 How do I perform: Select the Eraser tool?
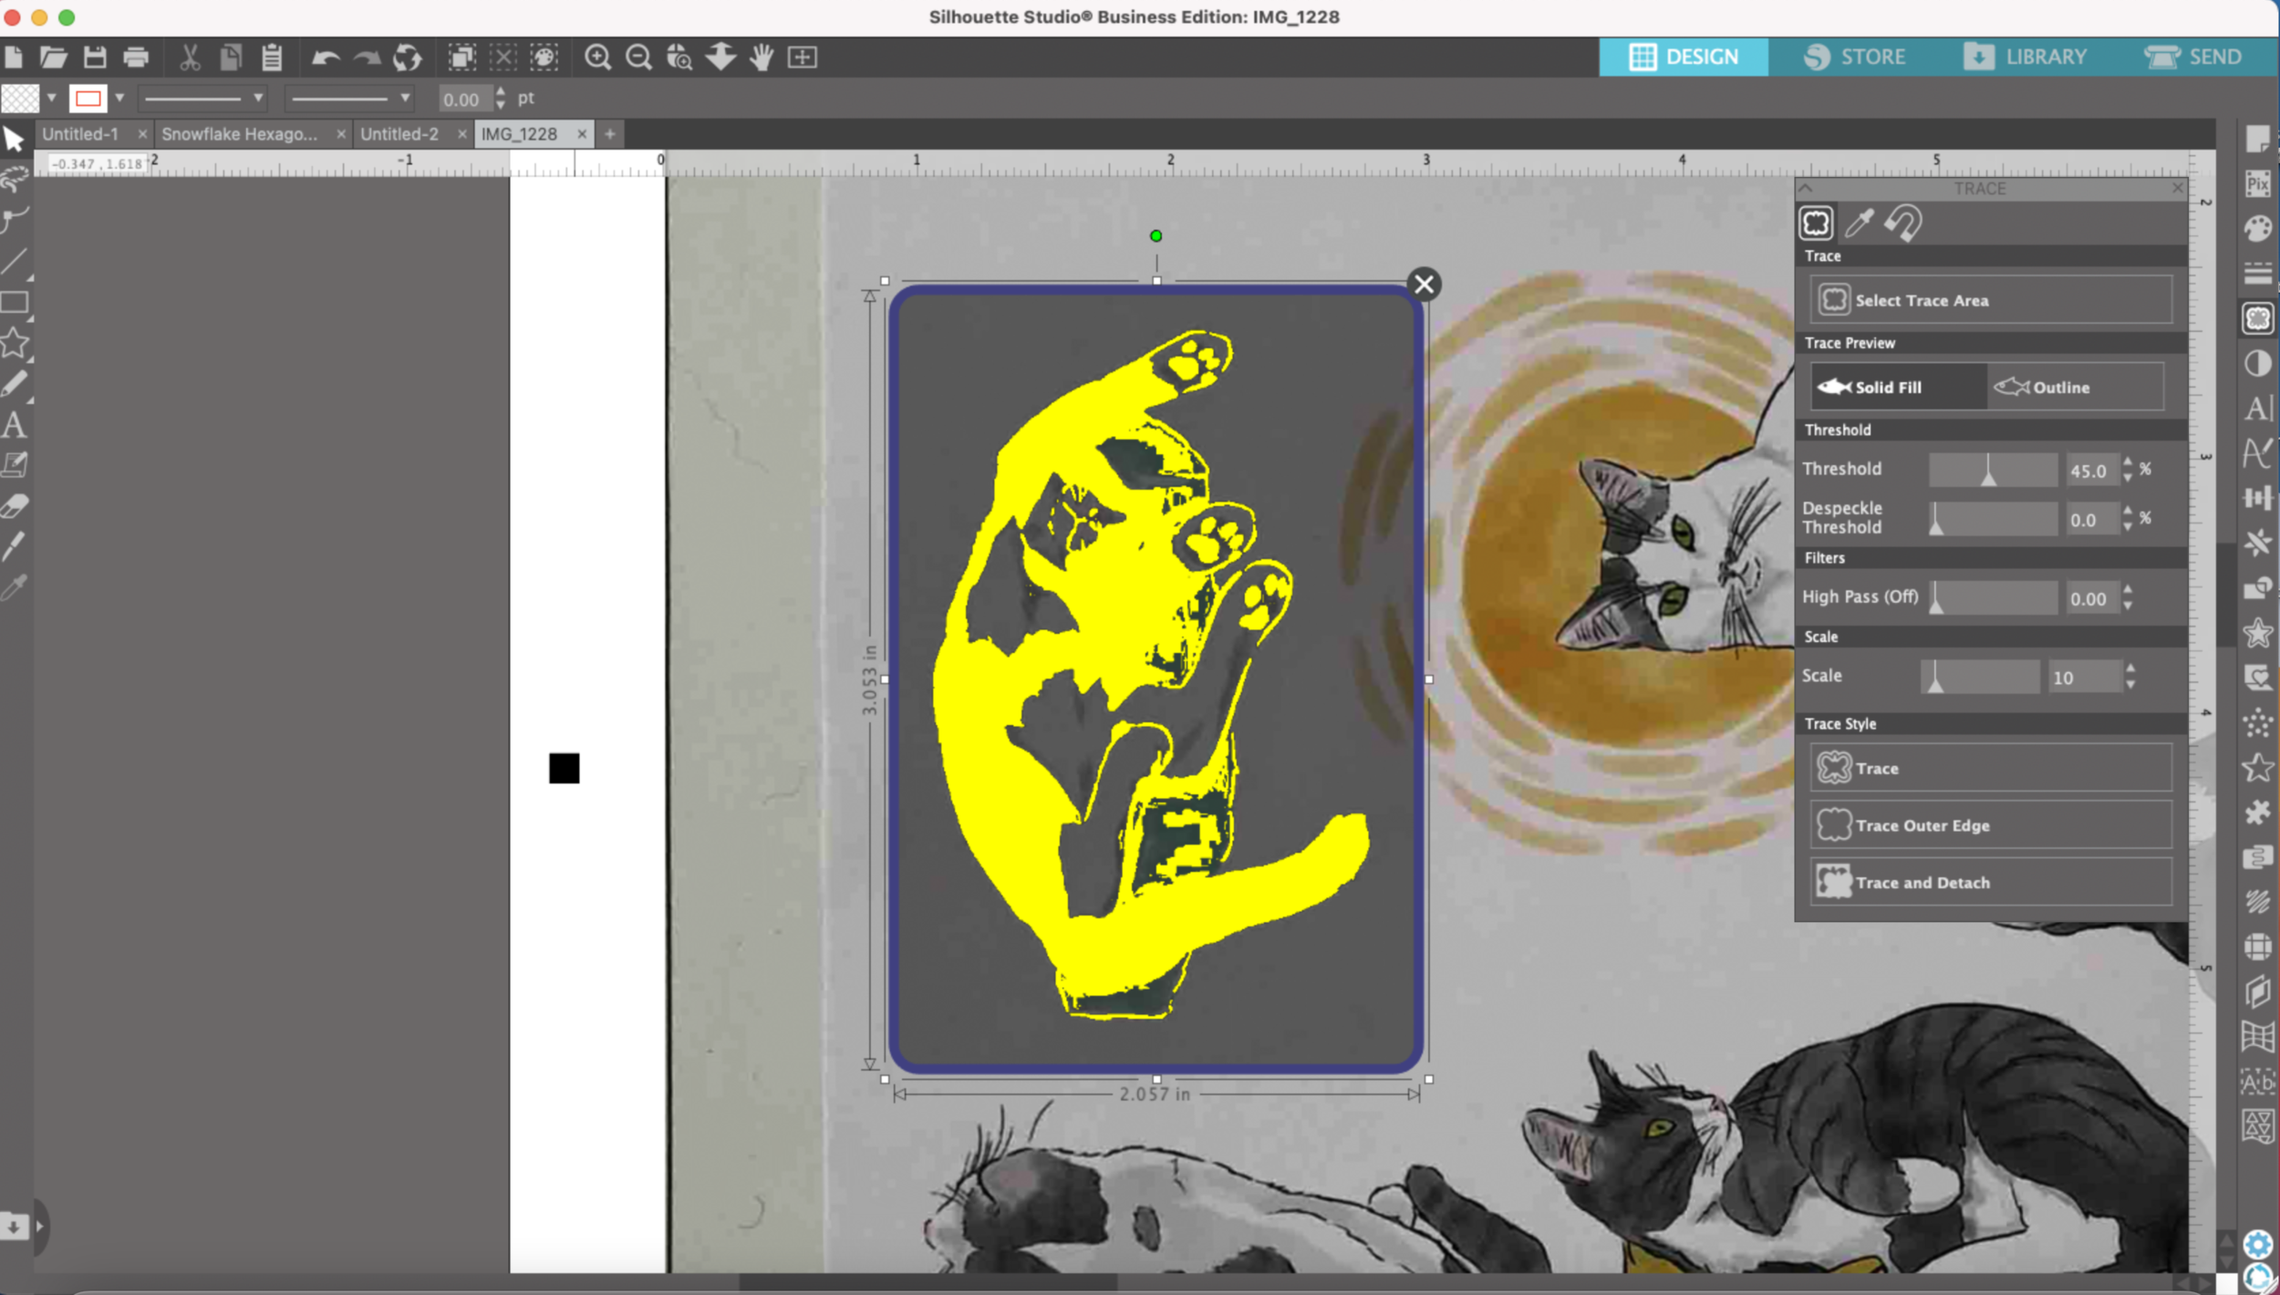pos(14,506)
